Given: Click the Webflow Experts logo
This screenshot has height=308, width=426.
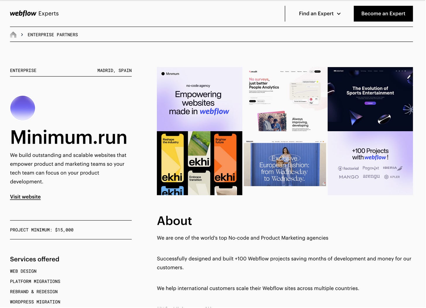Looking at the screenshot, I should 34,13.
